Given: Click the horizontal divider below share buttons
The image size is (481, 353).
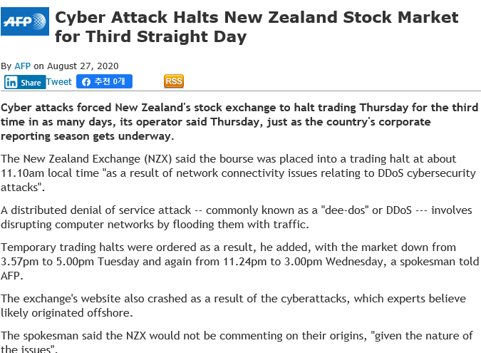Looking at the screenshot, I should tap(241, 91).
